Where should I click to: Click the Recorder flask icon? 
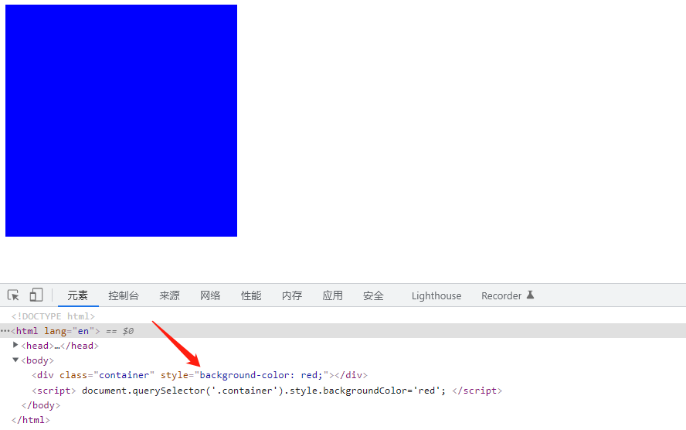click(530, 295)
